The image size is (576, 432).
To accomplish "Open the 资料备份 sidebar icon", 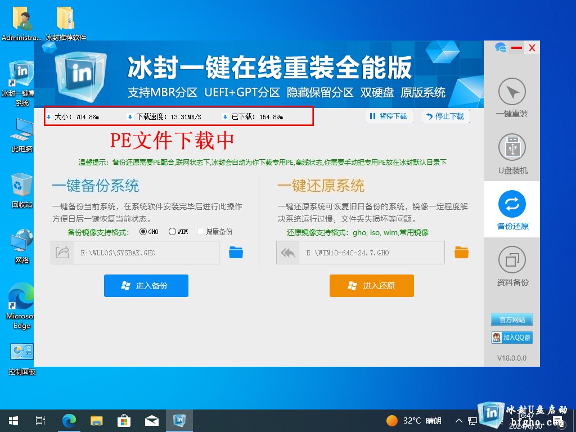I will [x=512, y=260].
